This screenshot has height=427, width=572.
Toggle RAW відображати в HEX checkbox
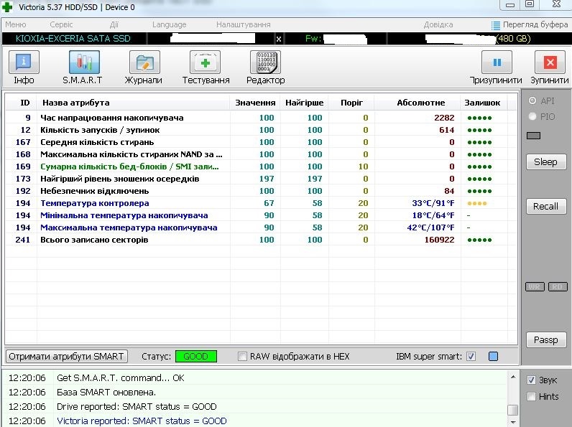pyautogui.click(x=242, y=357)
